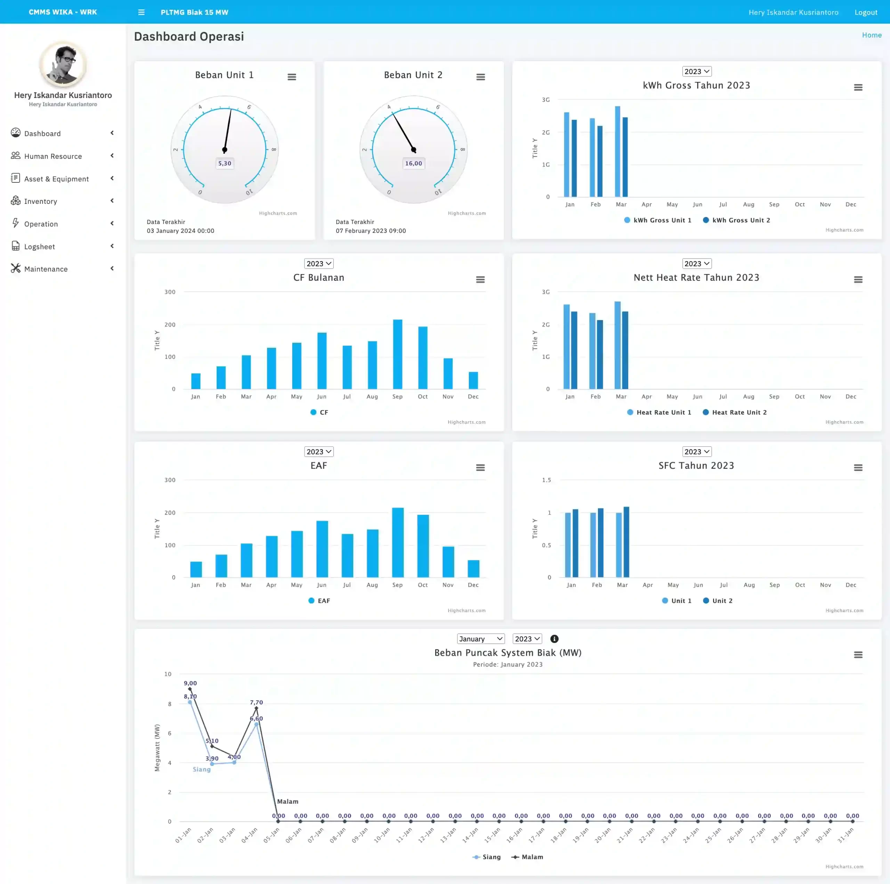Click the Sep bar in CF Bulanan chart

point(397,354)
